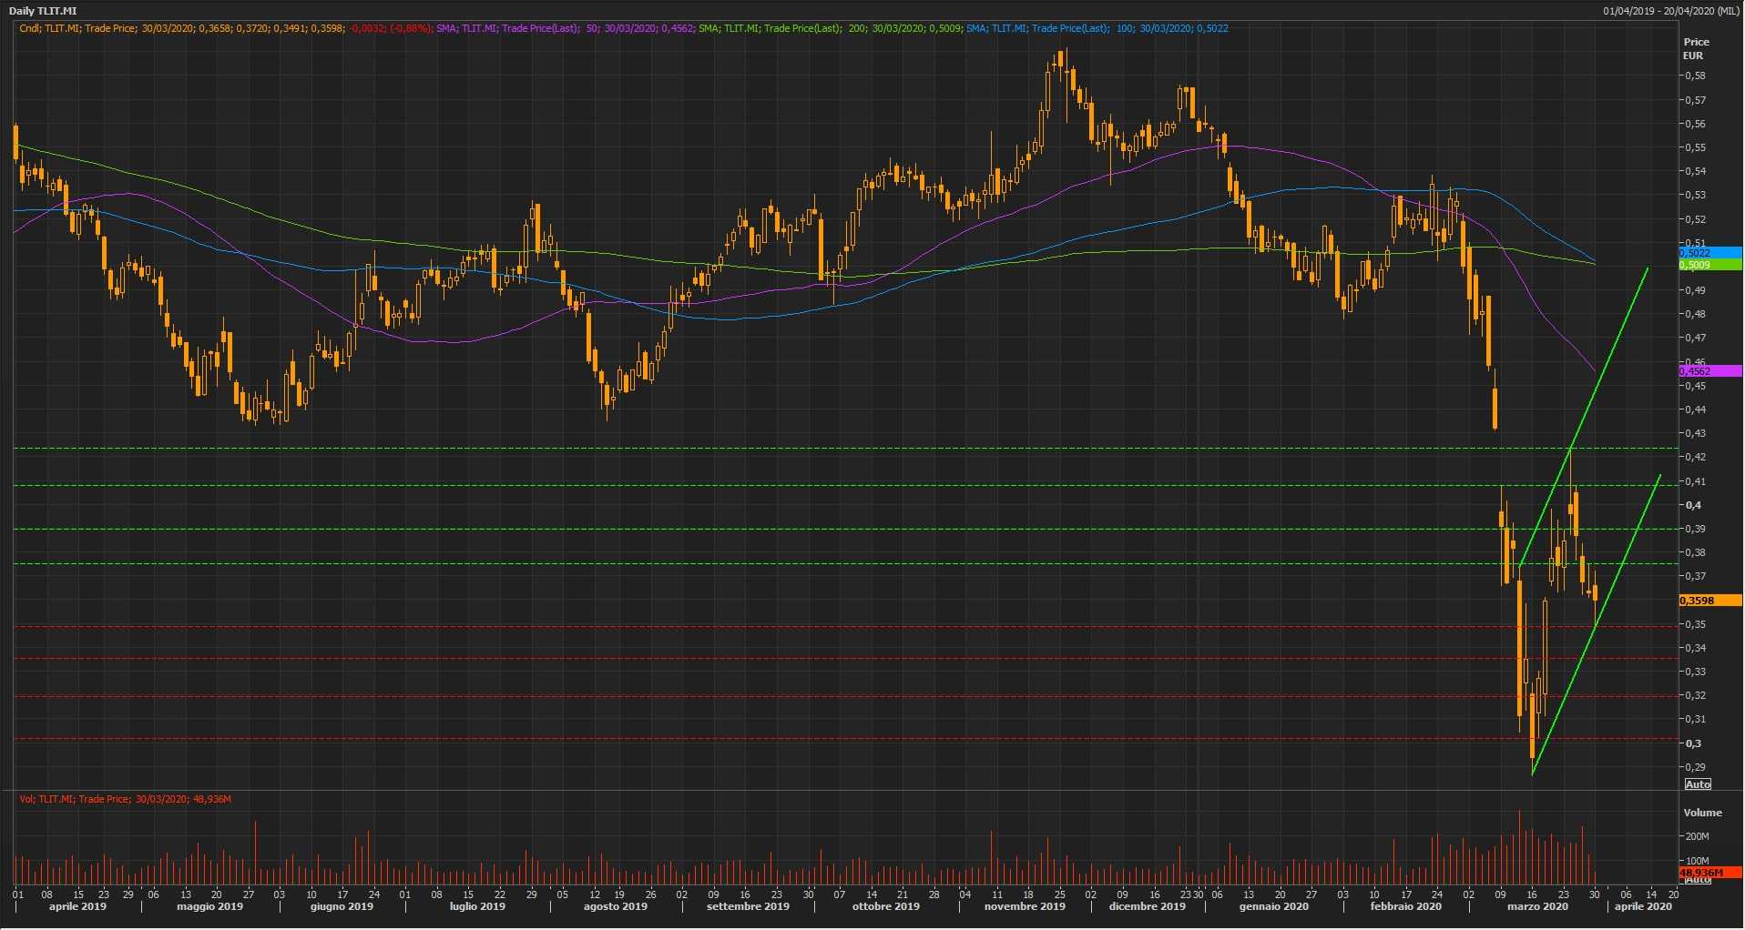Viewport: 1745px width, 930px height.
Task: Click the Vol TLIT.MI volume legend text
Action: [125, 799]
